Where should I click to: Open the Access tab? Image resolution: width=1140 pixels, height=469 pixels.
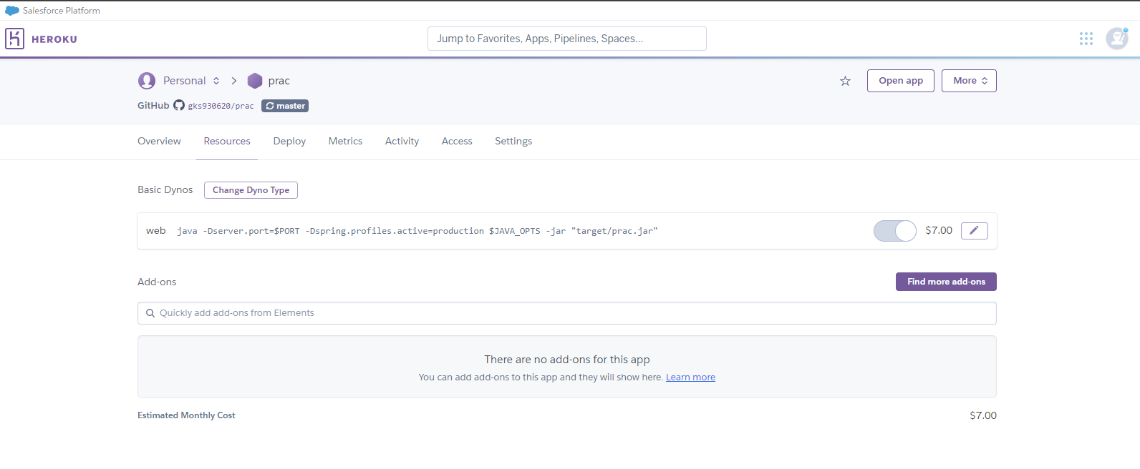click(457, 142)
